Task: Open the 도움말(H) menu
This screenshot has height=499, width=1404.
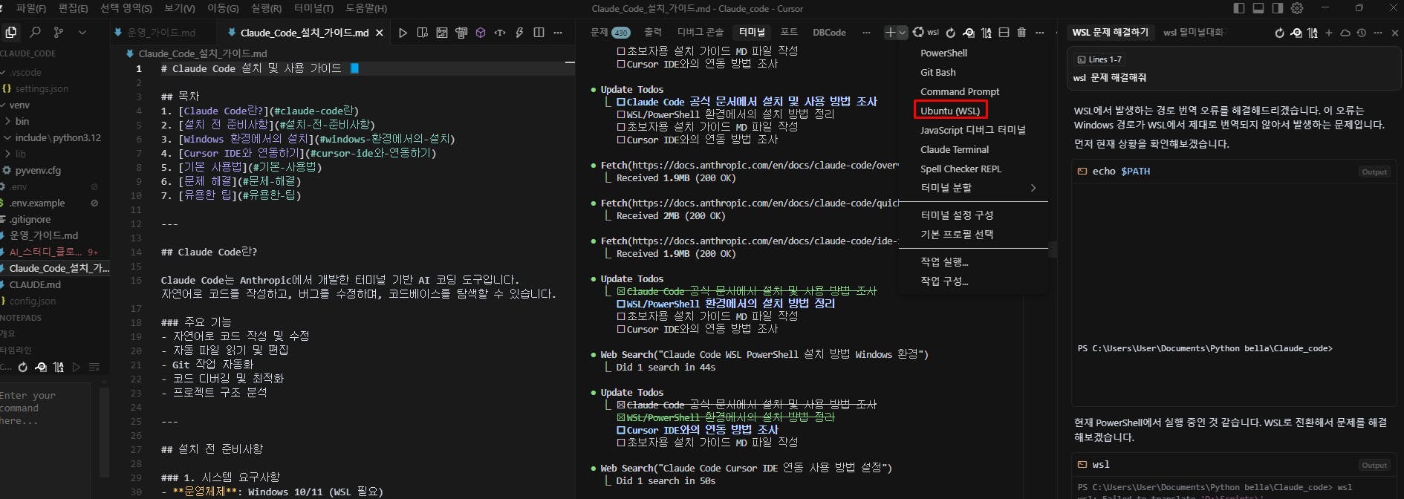Action: [x=365, y=8]
